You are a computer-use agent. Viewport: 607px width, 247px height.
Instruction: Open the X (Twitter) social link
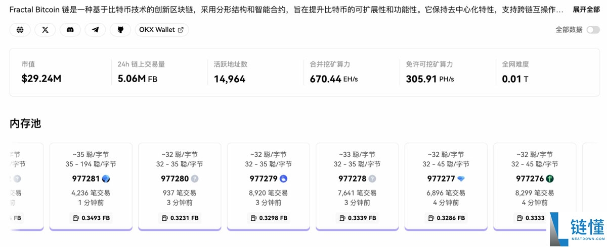pos(45,30)
